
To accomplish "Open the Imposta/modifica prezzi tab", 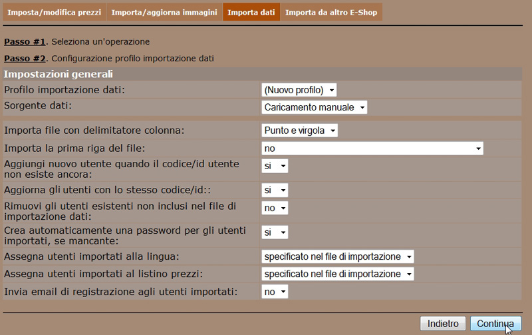I will click(x=55, y=12).
